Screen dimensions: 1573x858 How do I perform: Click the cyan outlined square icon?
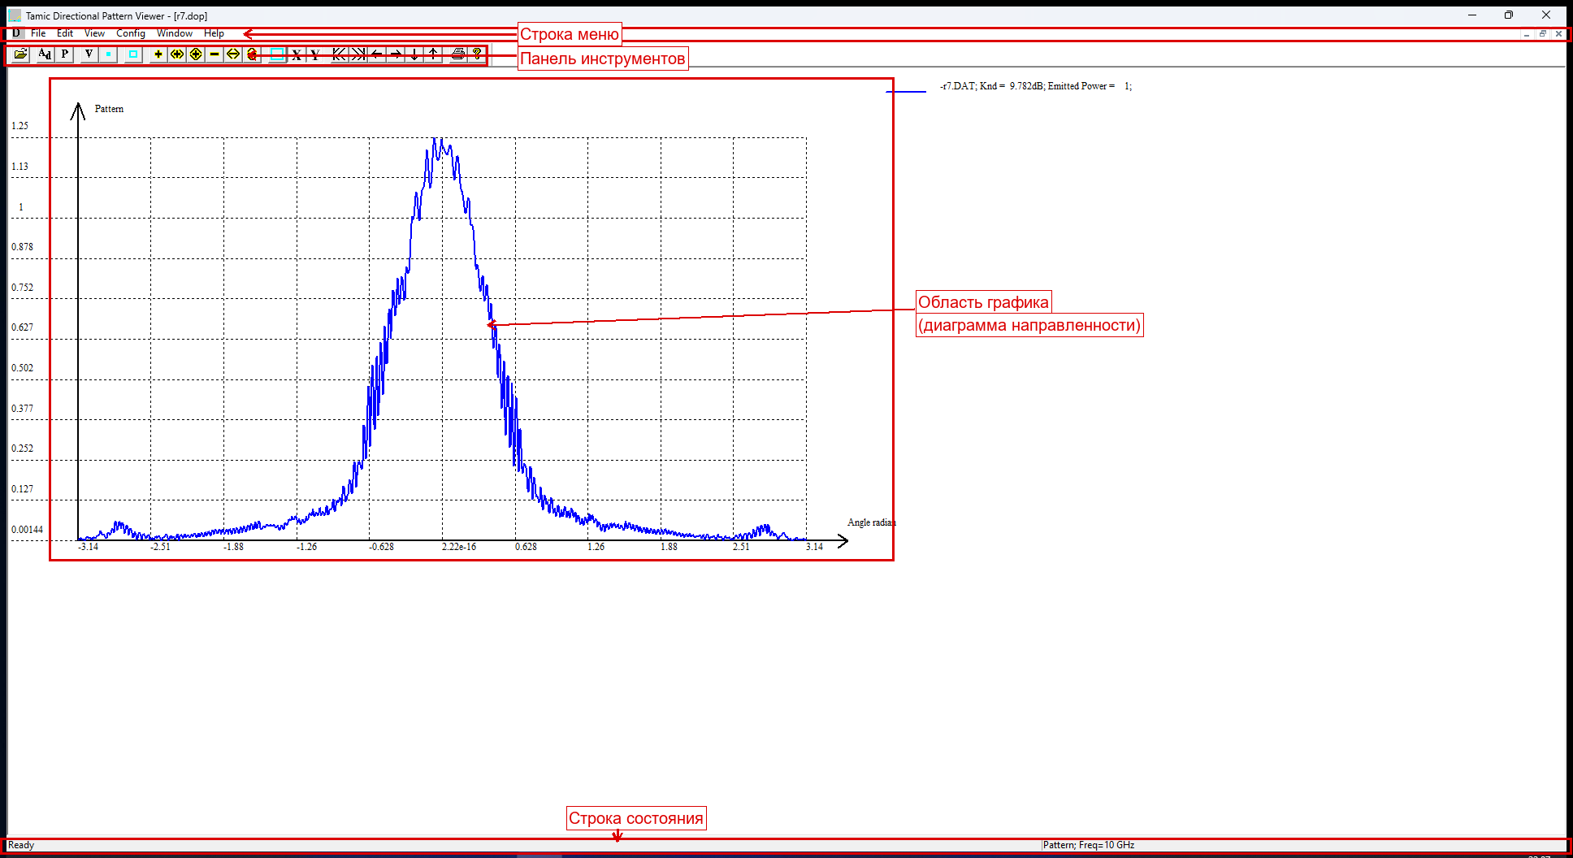click(x=133, y=54)
